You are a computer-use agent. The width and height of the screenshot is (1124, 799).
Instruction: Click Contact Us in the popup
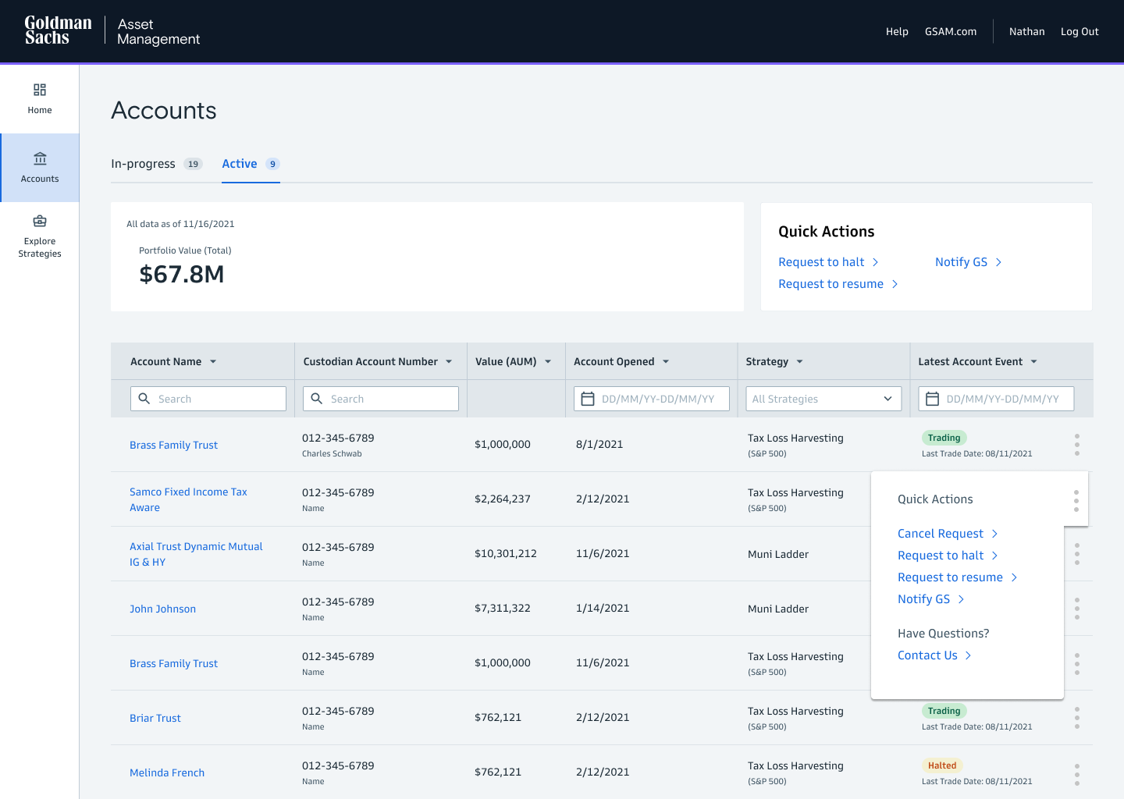927,655
